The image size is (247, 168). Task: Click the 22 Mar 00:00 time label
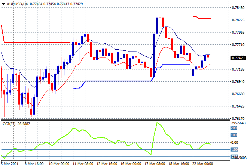(202, 164)
